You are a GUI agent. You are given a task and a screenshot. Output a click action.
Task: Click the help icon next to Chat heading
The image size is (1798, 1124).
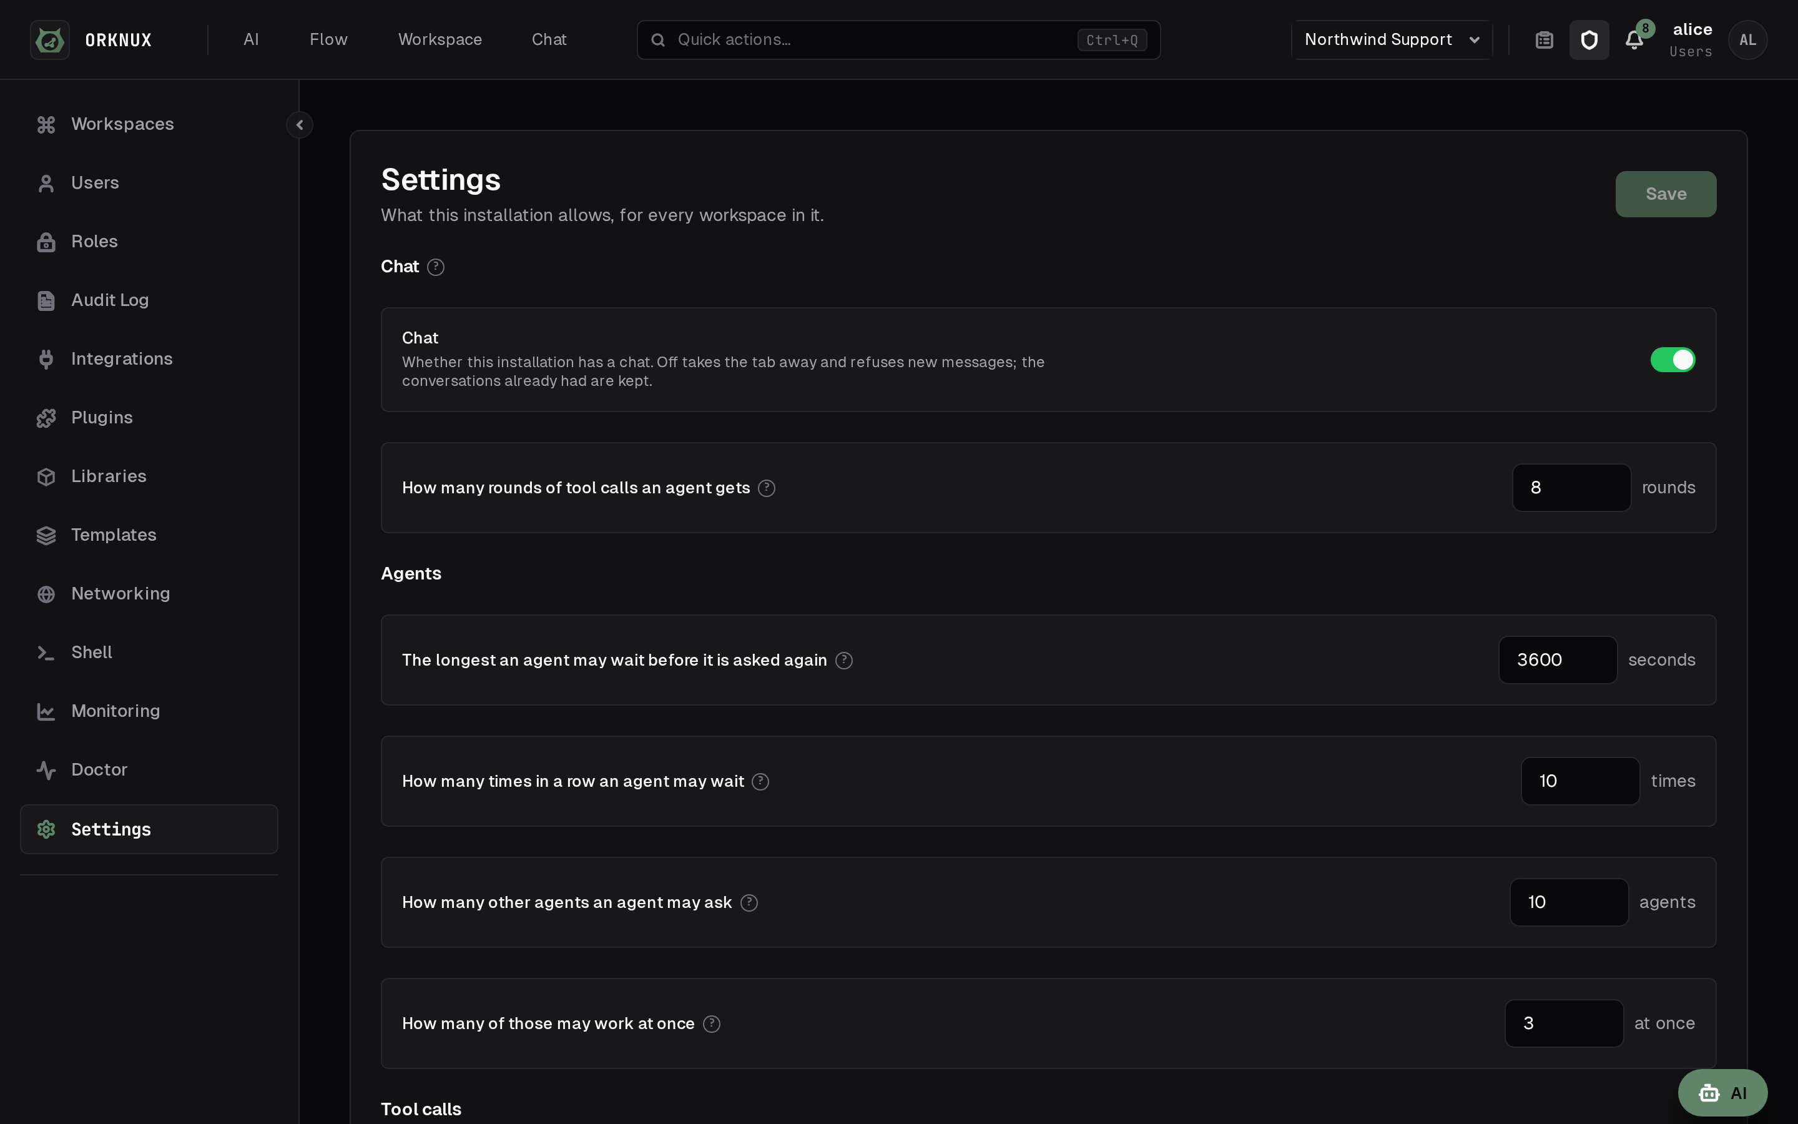point(436,267)
